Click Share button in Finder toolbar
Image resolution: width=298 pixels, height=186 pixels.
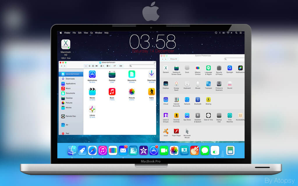[115, 66]
